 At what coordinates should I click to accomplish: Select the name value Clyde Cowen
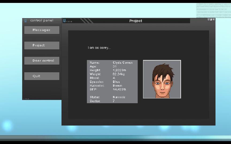[123, 63]
